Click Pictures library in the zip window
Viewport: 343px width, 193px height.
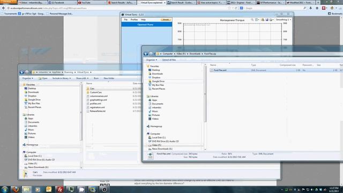coord(156,115)
